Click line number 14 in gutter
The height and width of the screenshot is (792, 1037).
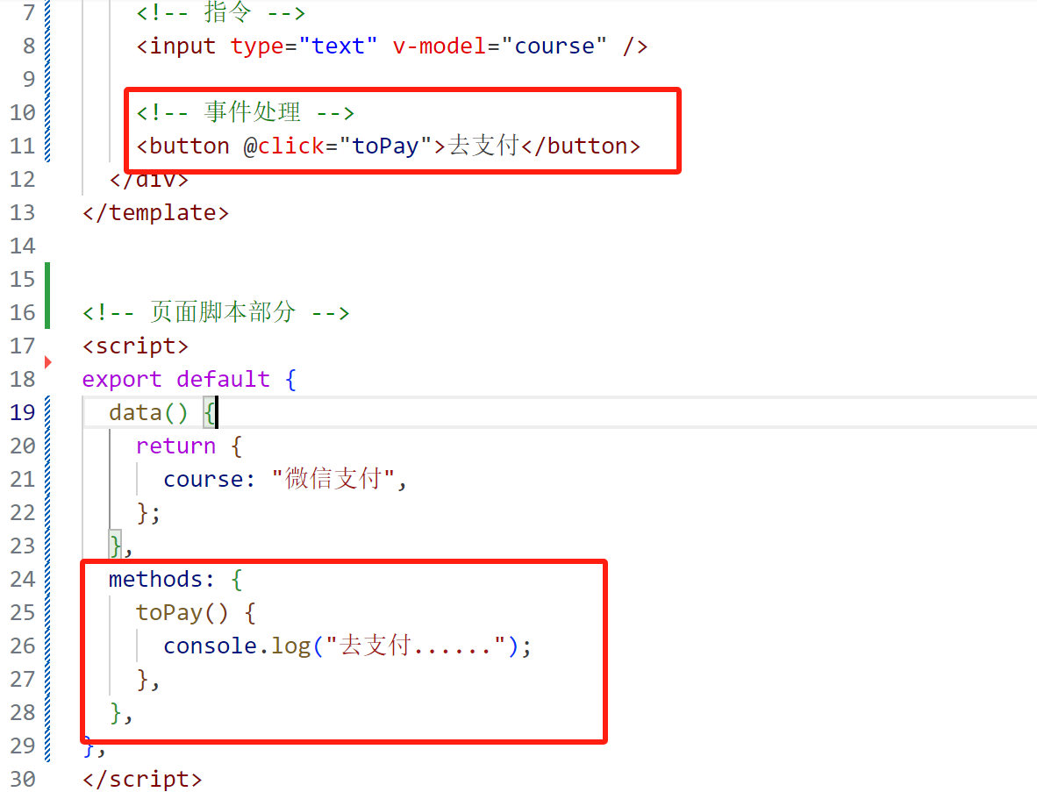tap(23, 246)
